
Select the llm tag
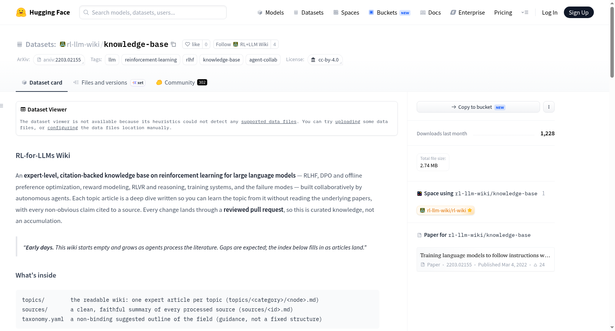click(112, 60)
